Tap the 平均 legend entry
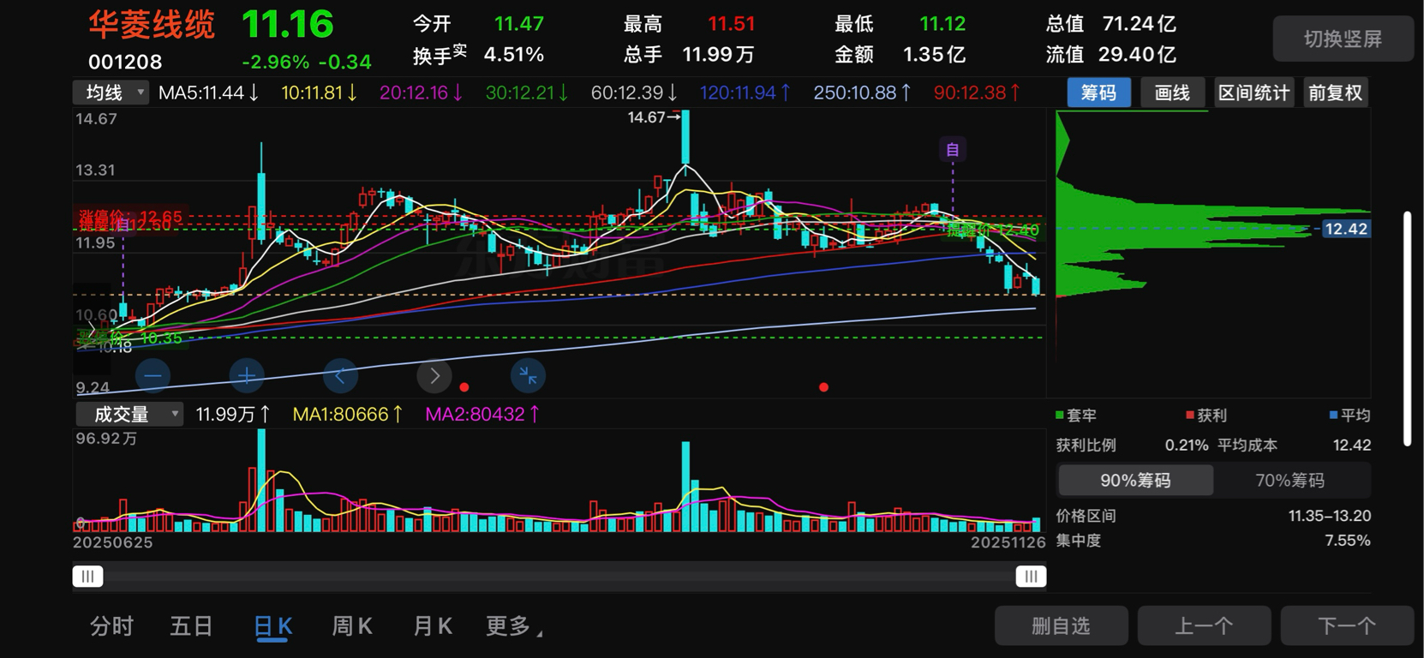 point(1350,416)
